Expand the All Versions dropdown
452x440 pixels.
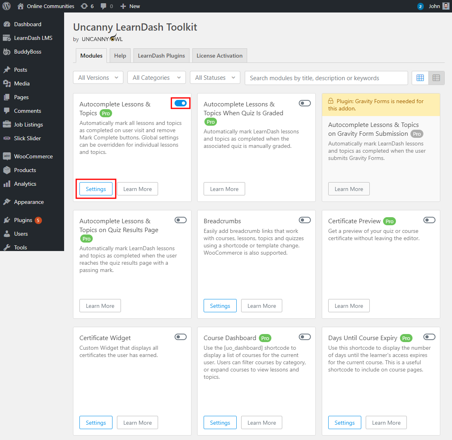pyautogui.click(x=98, y=78)
